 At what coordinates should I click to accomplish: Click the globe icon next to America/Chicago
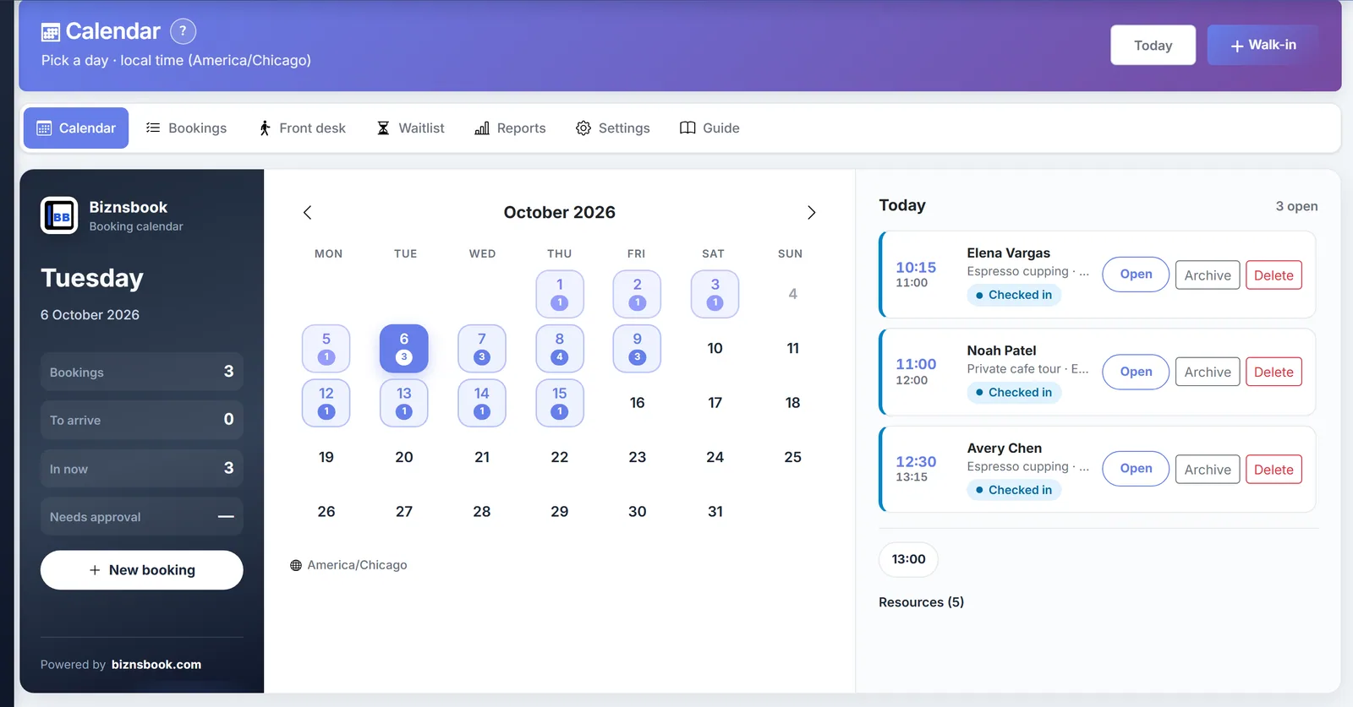pos(296,565)
